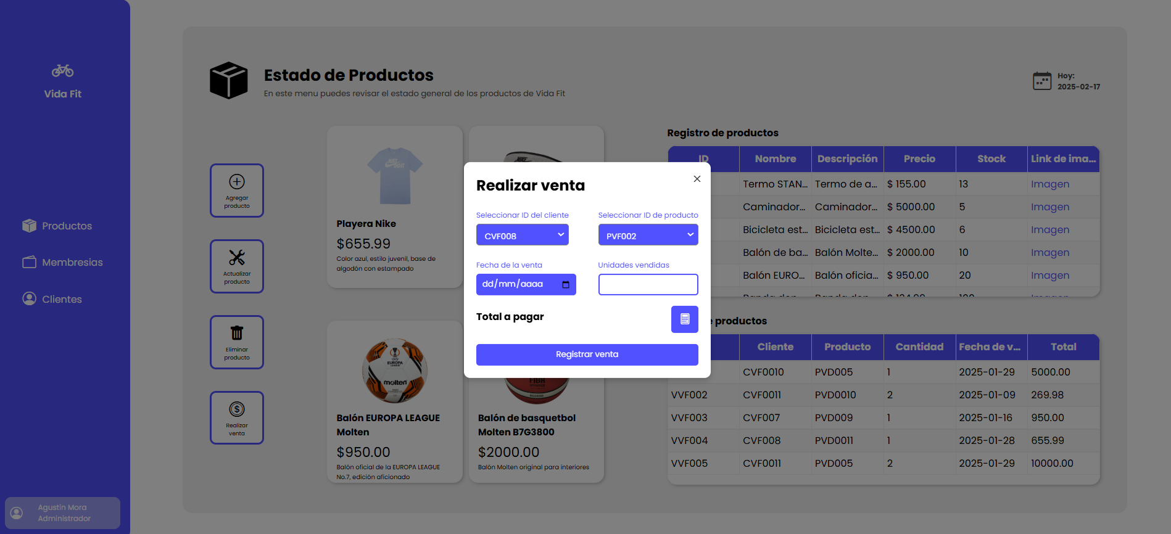Select sale row VVF005

(883, 463)
